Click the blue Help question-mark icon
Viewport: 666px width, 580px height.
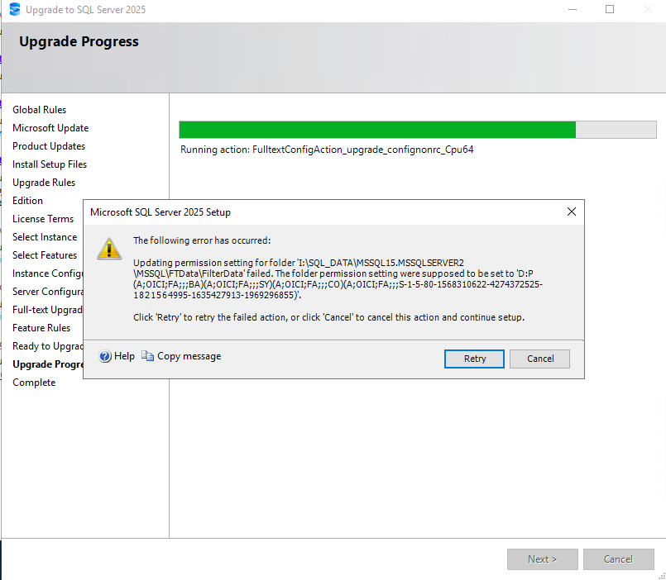pyautogui.click(x=105, y=356)
